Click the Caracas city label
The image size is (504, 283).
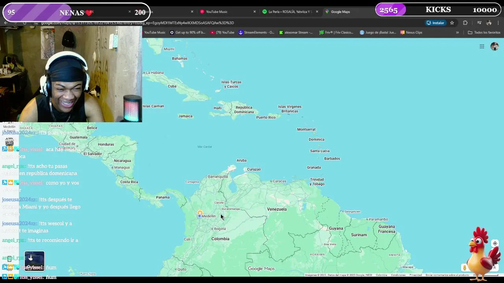(x=280, y=181)
